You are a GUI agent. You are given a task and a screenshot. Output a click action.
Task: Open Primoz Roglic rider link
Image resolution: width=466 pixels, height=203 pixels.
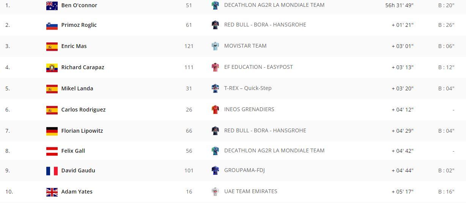coord(79,25)
